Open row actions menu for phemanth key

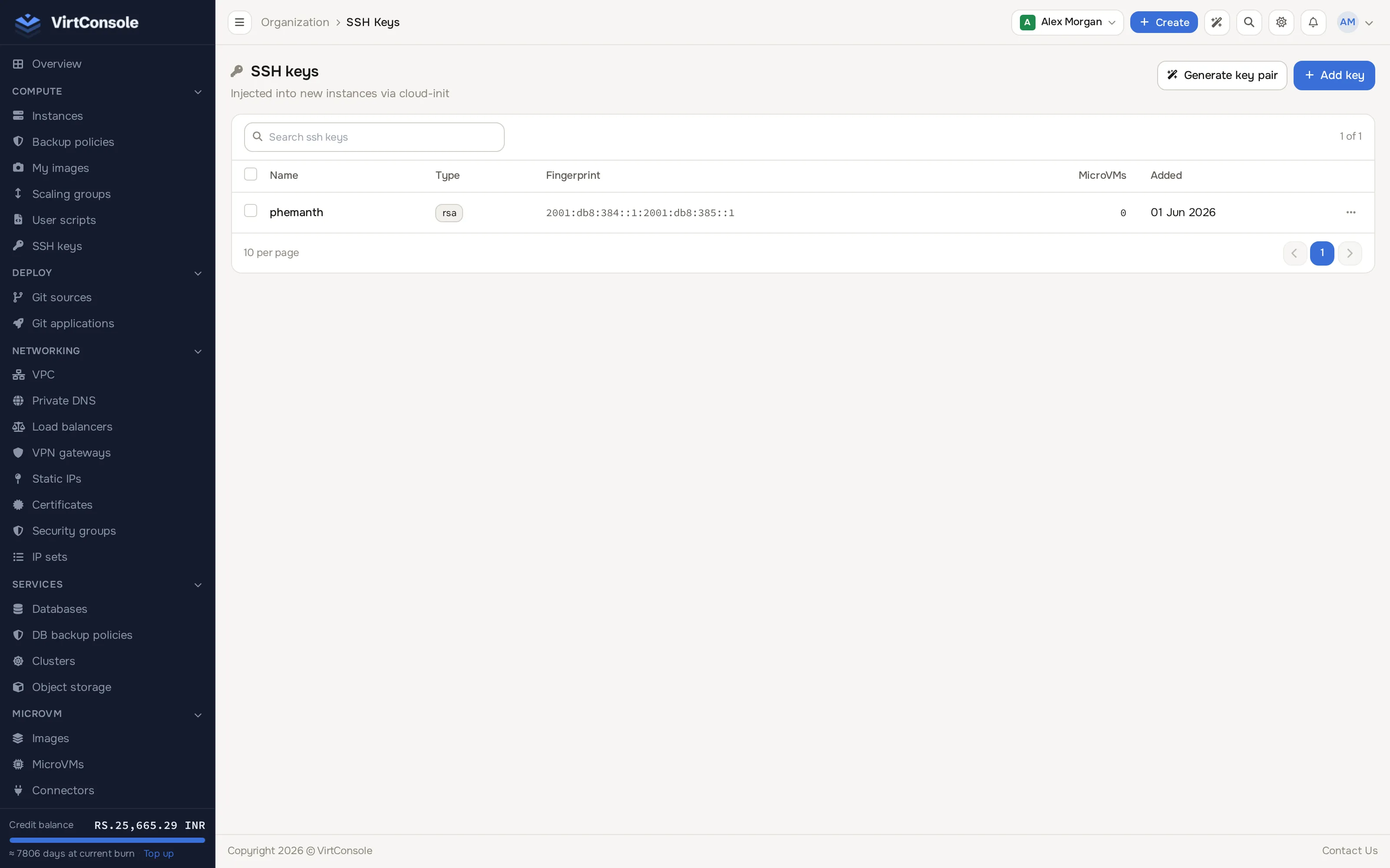pos(1350,212)
